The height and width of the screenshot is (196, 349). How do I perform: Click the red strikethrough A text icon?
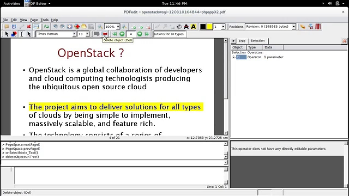coord(186,27)
